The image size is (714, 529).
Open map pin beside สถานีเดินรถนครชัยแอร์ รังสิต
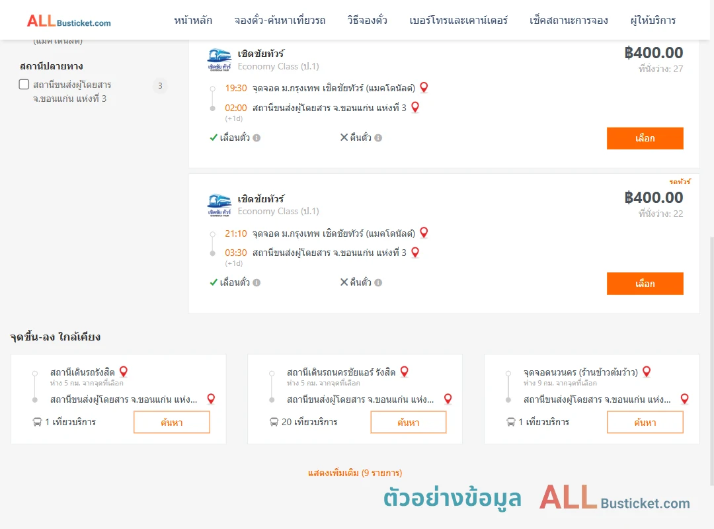click(405, 372)
